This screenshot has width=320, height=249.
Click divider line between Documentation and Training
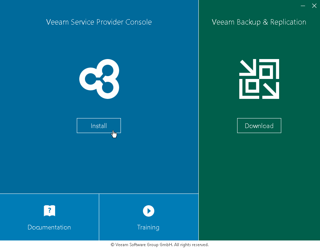click(99, 217)
